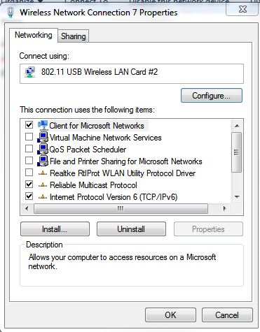Switch to the Sharing tab
This screenshot has height=332, width=260.
74,36
